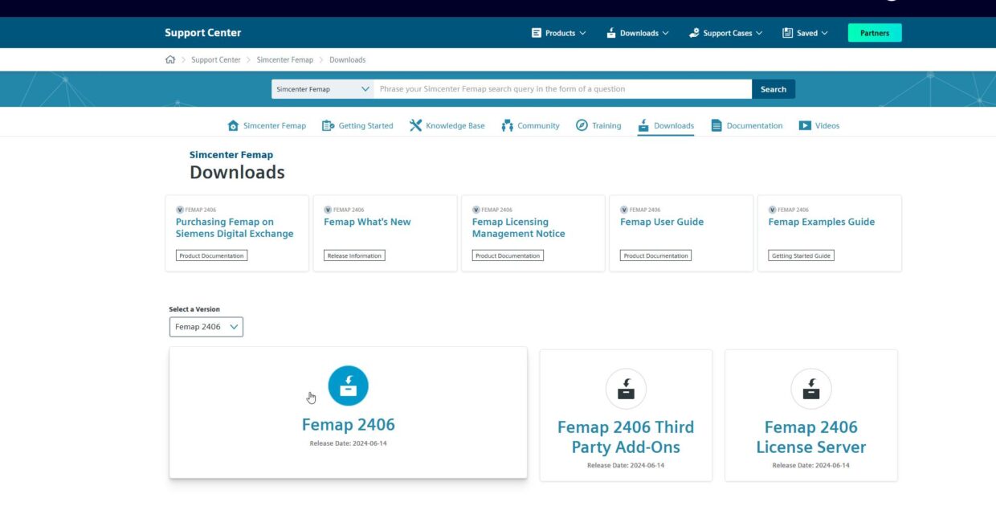996x506 pixels.
Task: Click the Knowledge Base tools icon
Action: (415, 125)
